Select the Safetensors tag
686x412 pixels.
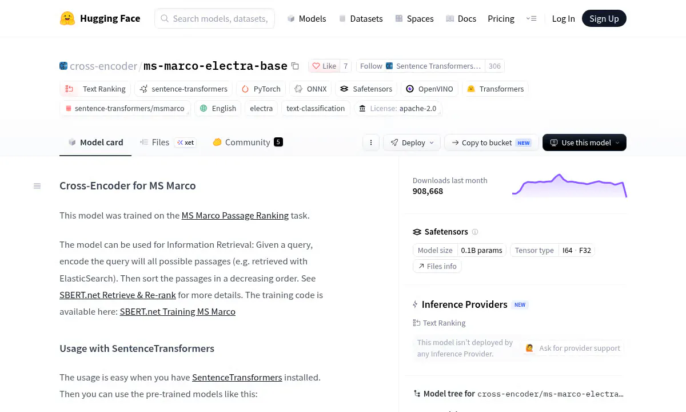[366, 89]
